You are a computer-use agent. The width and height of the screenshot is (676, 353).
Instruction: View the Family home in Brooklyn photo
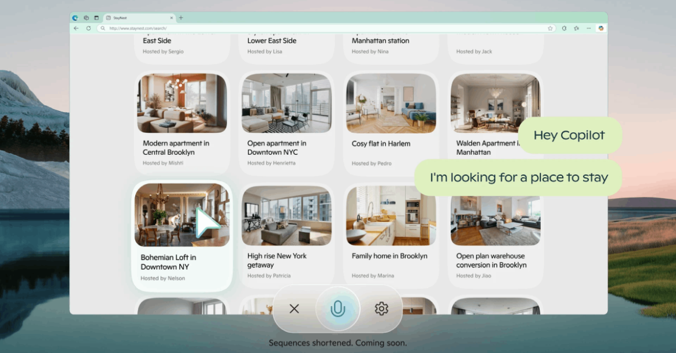391,215
